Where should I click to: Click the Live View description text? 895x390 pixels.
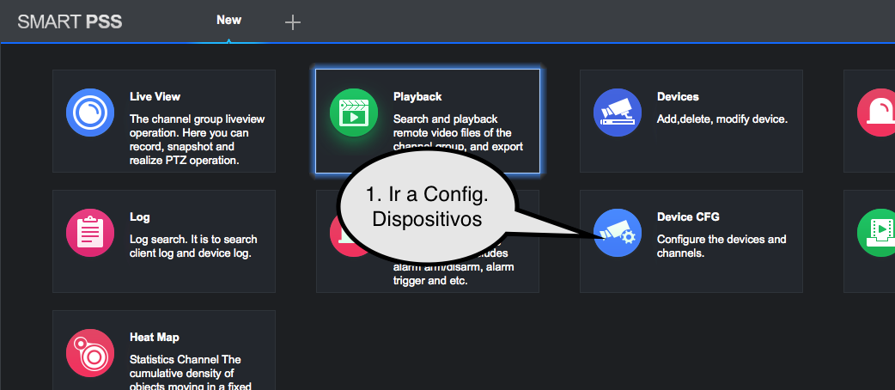point(197,140)
